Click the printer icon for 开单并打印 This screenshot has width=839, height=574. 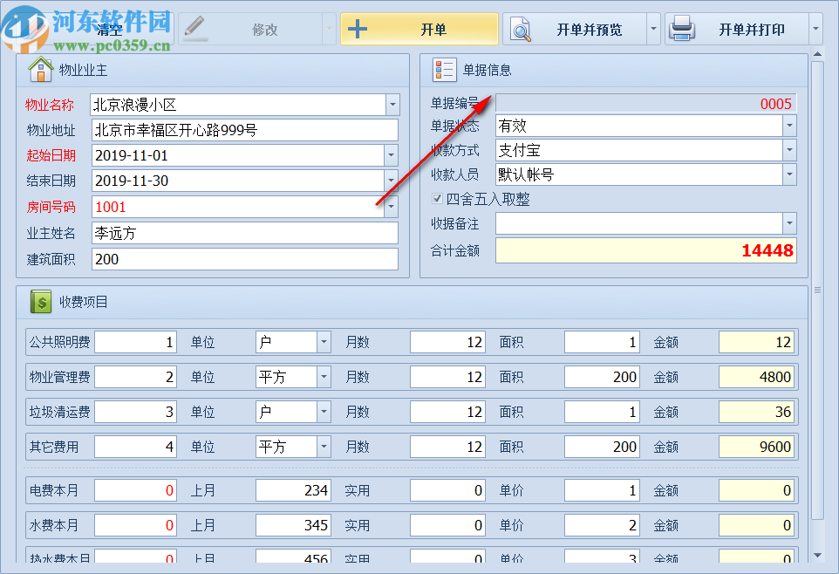tap(682, 28)
